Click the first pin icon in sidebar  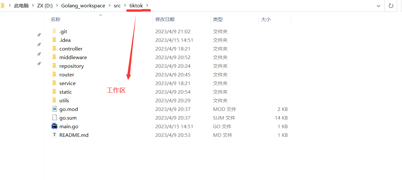pyautogui.click(x=39, y=35)
